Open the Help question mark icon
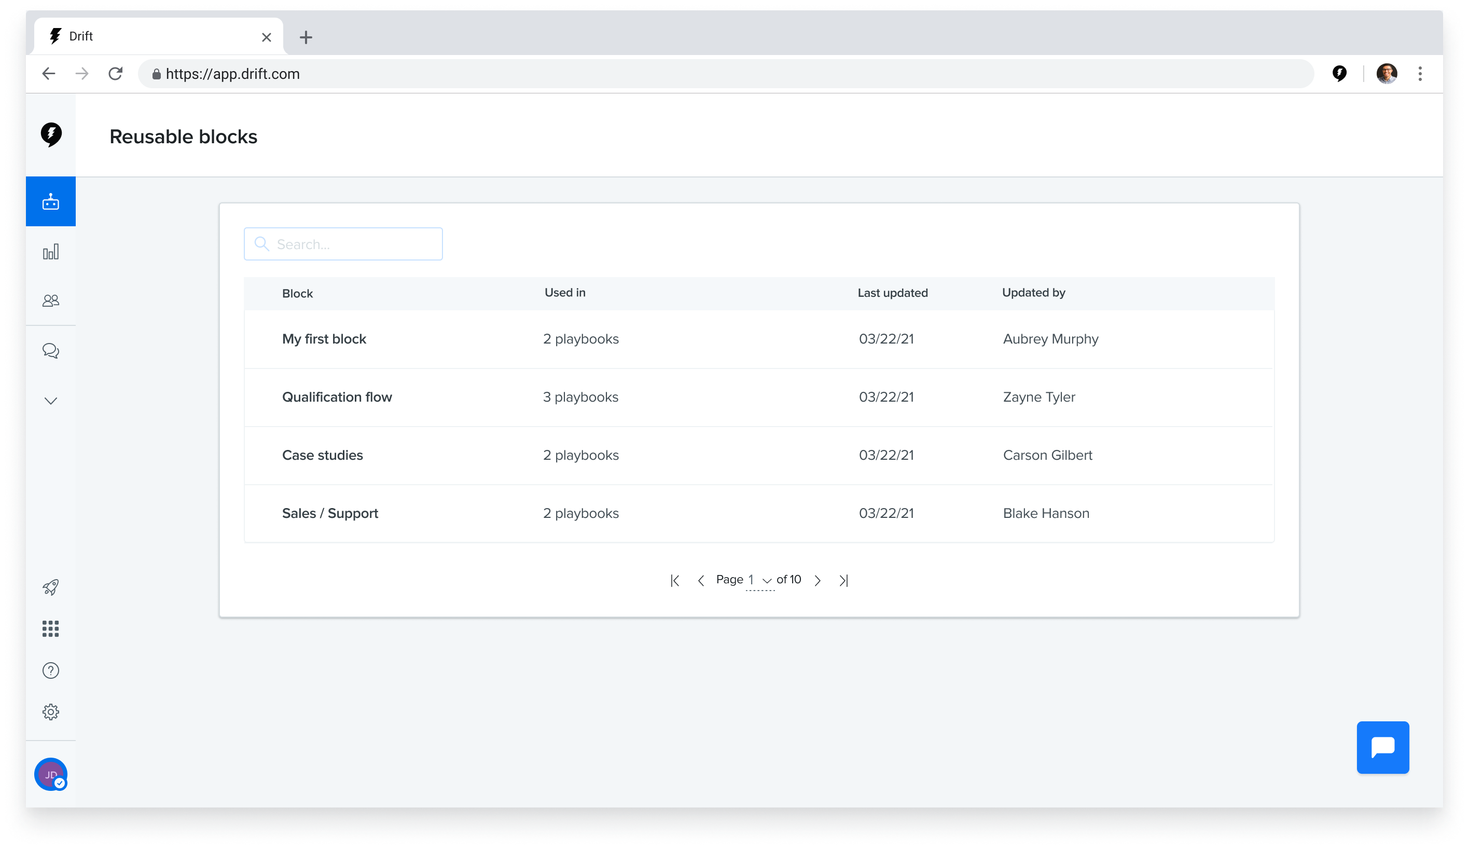The height and width of the screenshot is (849, 1469). click(x=51, y=670)
